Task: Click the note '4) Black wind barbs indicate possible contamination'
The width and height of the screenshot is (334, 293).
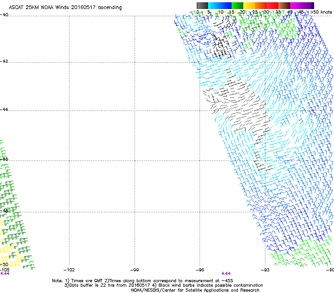Action: 207,285
